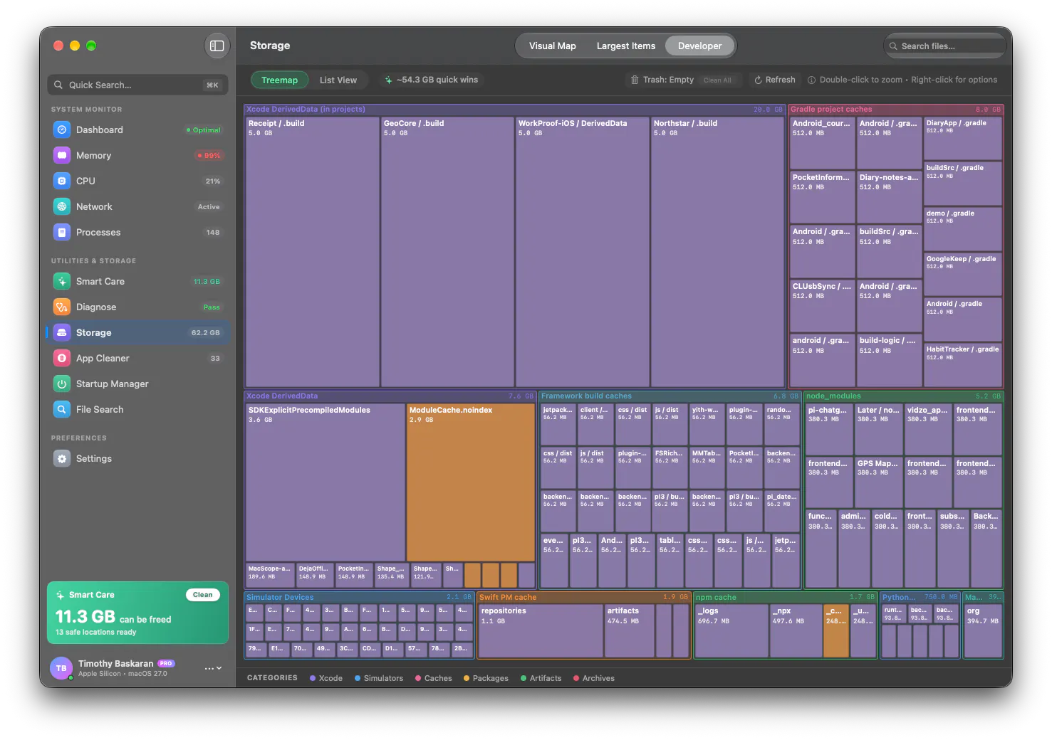The width and height of the screenshot is (1052, 740).
Task: Toggle the sidebar panel icon
Action: [217, 46]
